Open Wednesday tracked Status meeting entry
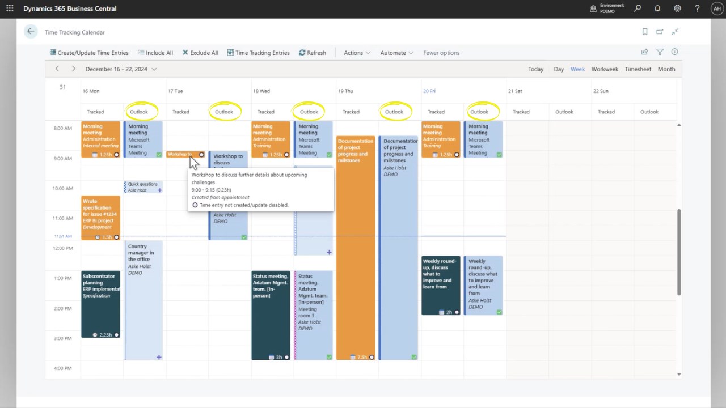The height and width of the screenshot is (408, 726). (x=271, y=315)
